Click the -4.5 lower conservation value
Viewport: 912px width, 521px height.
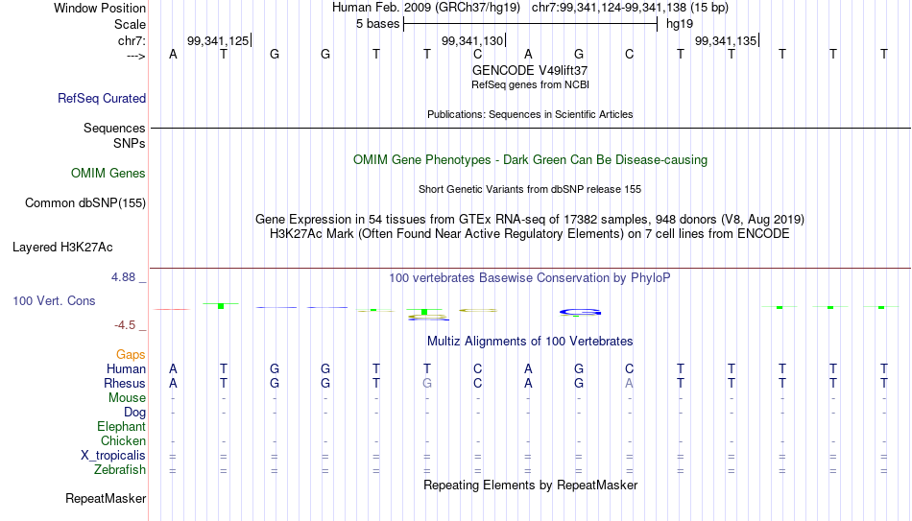pyautogui.click(x=125, y=325)
